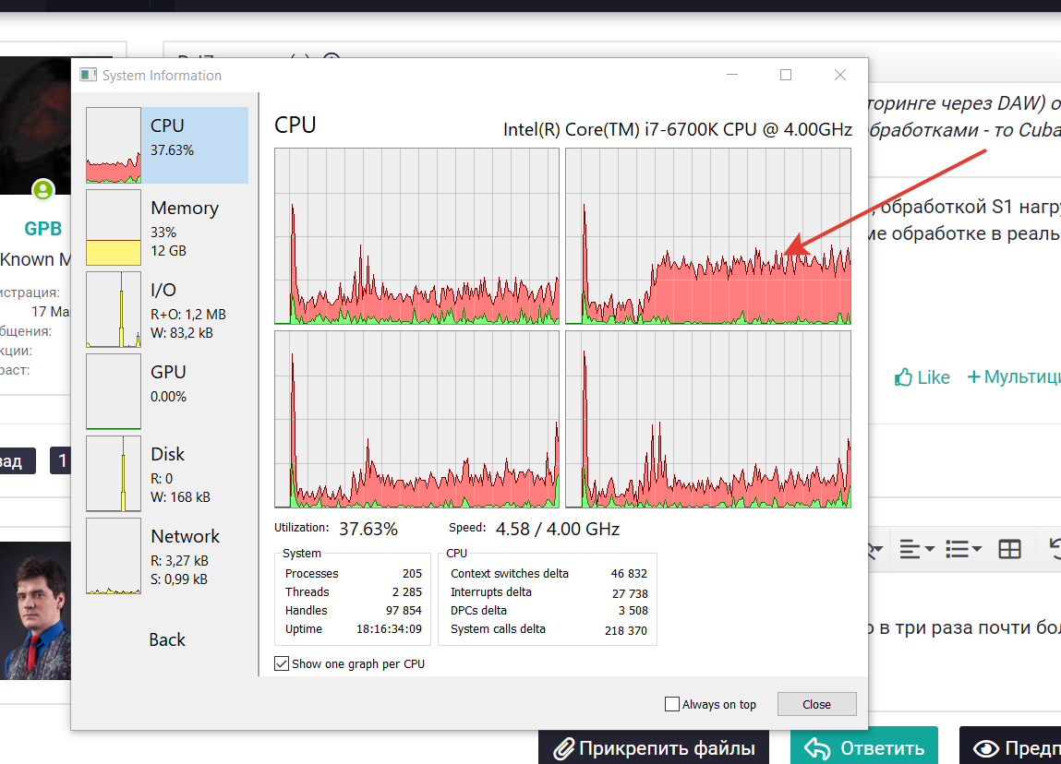The height and width of the screenshot is (764, 1061).
Task: Click the Speed value 4.58 / 4.00 GHz
Action: coord(558,529)
